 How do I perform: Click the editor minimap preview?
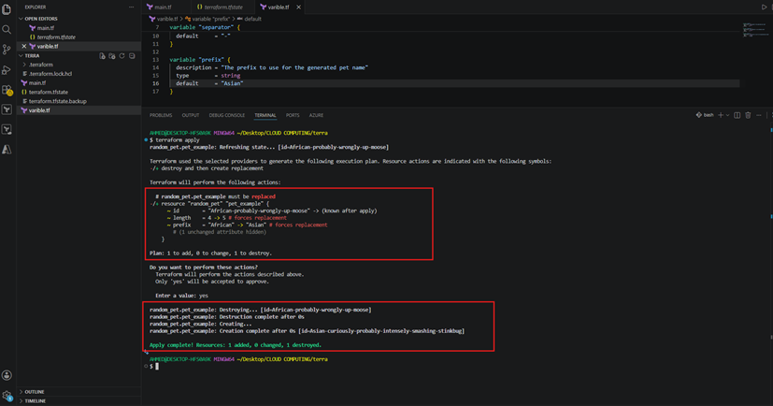[x=753, y=30]
